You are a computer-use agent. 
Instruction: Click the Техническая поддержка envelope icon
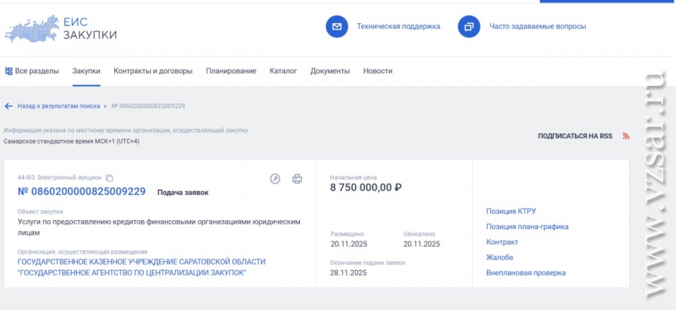click(337, 27)
